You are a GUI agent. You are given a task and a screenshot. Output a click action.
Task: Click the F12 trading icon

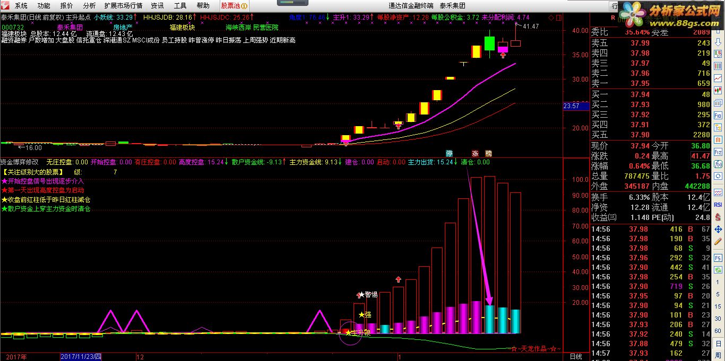click(718, 152)
